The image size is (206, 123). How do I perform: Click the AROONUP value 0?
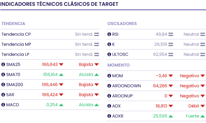[x=166, y=96]
